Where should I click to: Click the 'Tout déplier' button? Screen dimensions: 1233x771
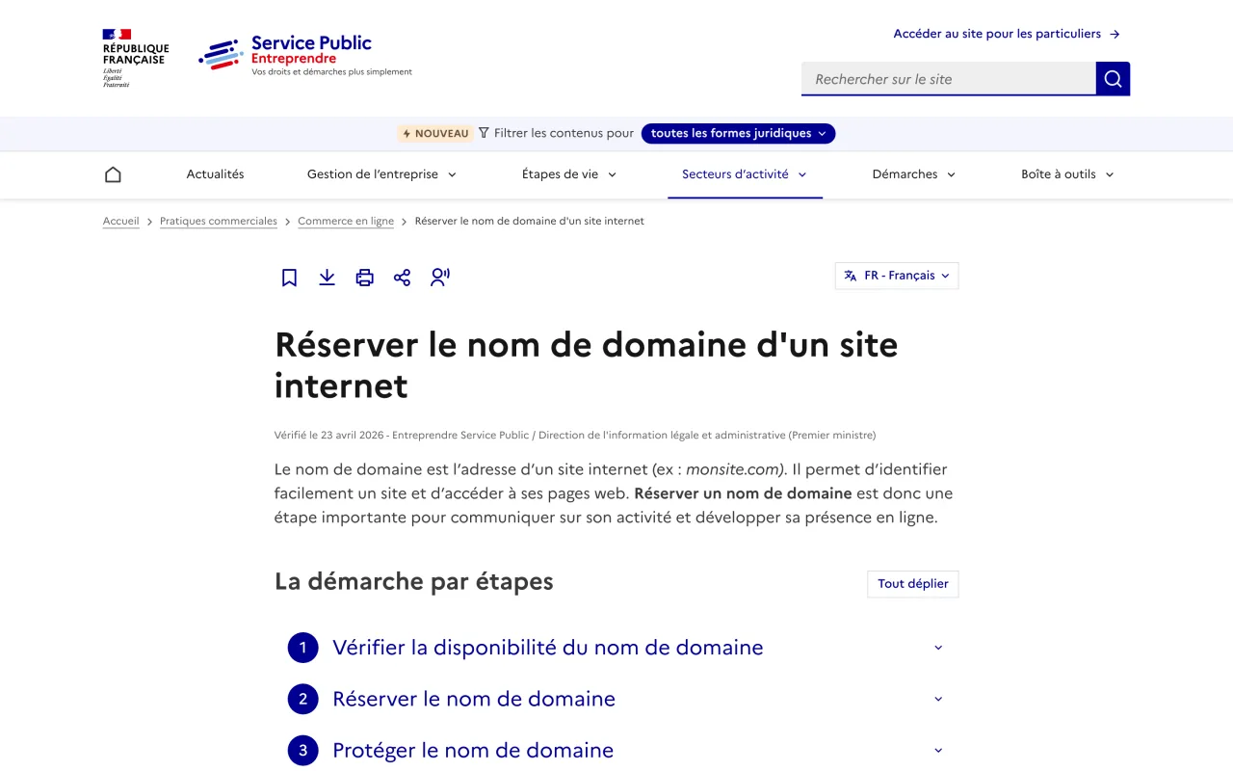[x=913, y=584]
